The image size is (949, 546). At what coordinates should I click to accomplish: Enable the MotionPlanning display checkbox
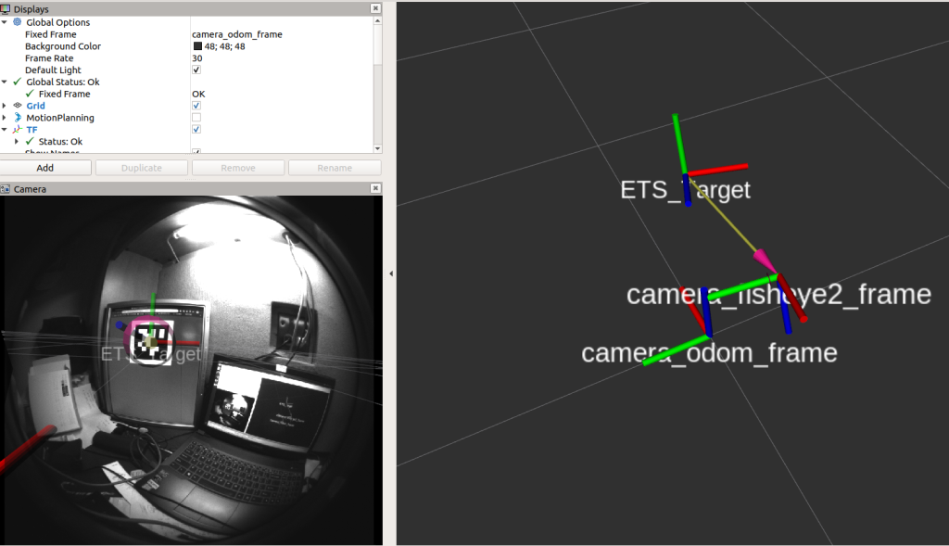click(196, 118)
